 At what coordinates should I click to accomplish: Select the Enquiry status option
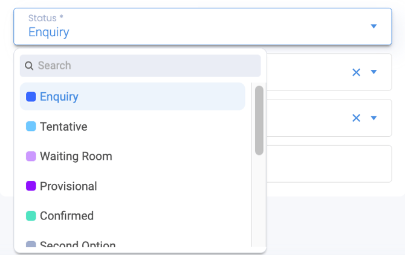(132, 96)
